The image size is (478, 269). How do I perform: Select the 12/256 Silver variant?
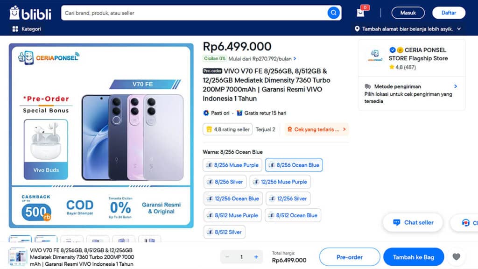click(x=288, y=198)
